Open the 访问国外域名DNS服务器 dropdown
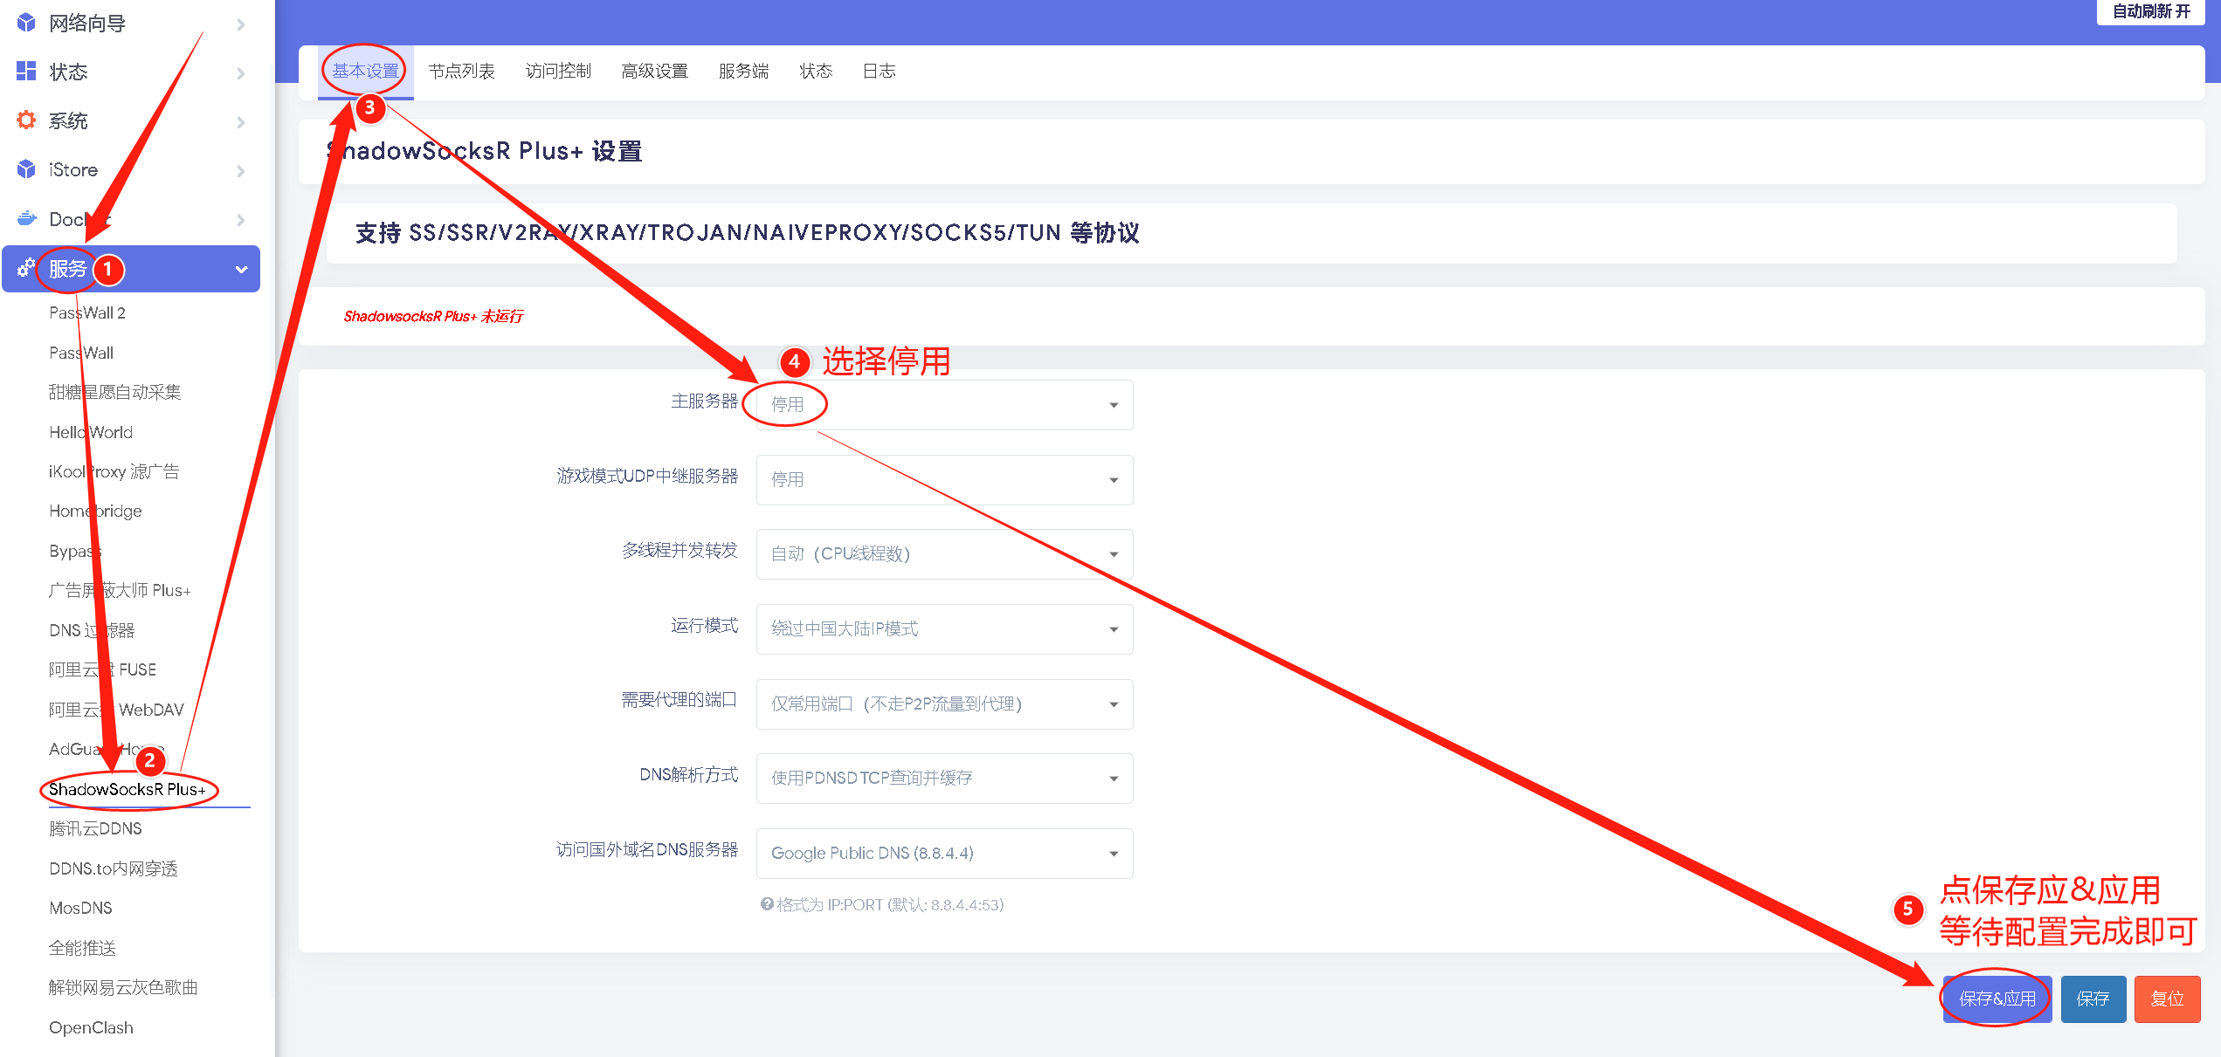 click(944, 854)
